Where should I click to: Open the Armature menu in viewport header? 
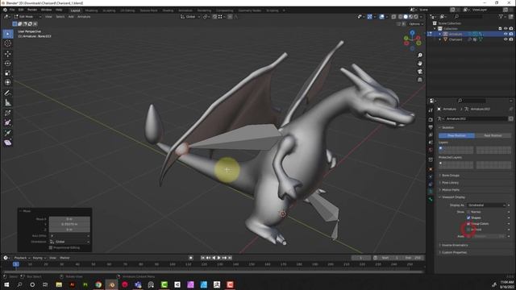point(84,16)
